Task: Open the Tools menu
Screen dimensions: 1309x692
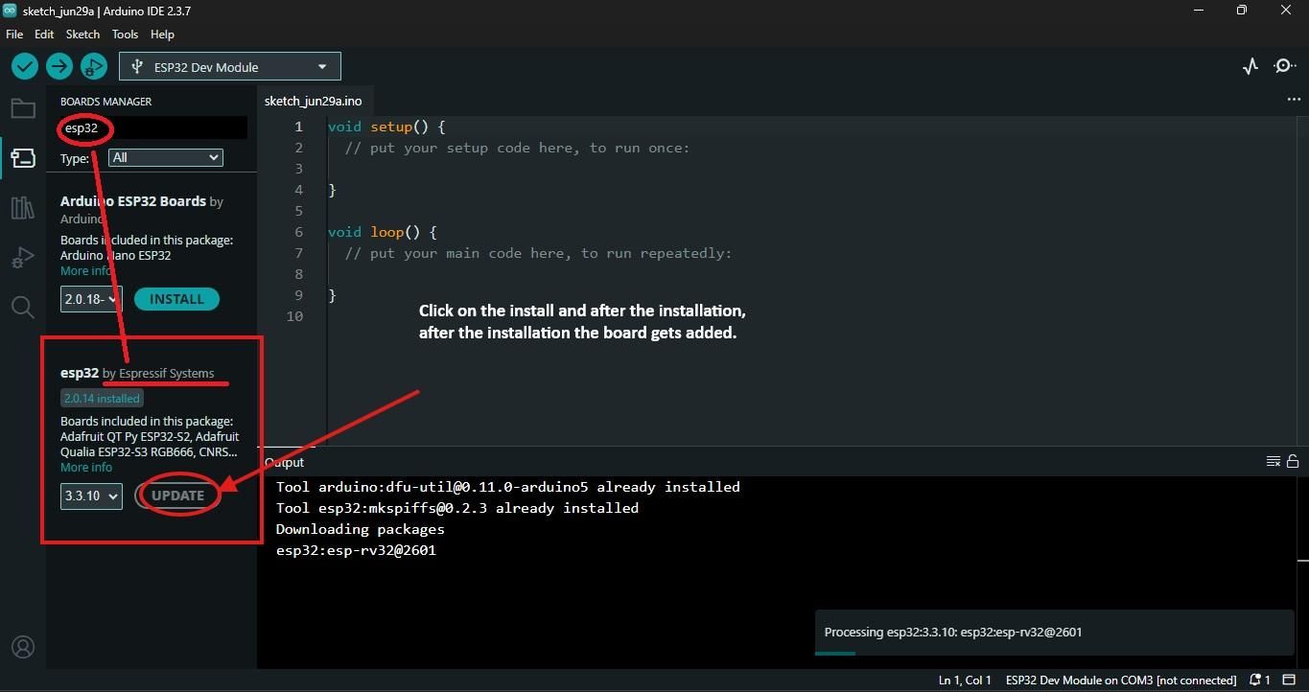Action: (x=125, y=34)
